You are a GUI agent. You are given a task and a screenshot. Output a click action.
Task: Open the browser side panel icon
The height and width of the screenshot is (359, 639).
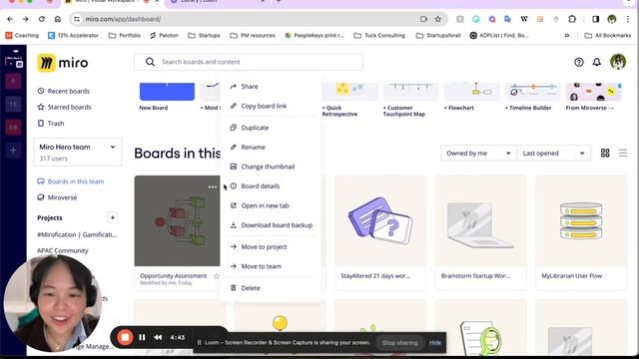coord(595,19)
